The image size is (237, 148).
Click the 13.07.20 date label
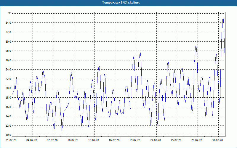click(94, 140)
